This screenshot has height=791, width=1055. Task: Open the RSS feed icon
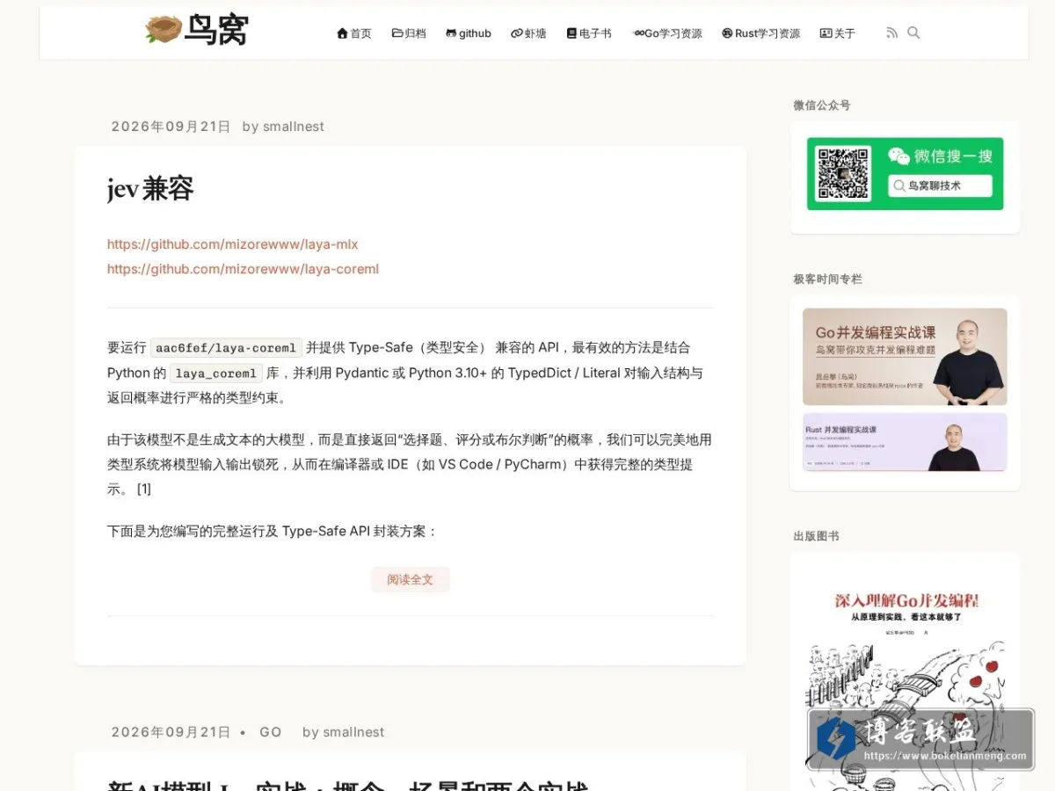pos(892,33)
